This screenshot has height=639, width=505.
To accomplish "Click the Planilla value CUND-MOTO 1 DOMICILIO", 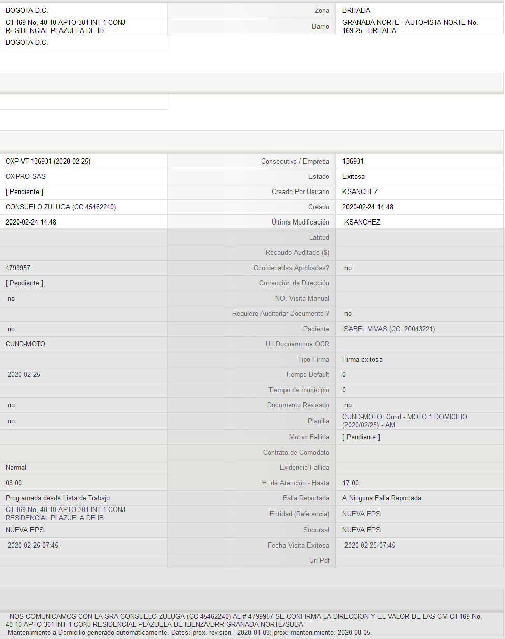I will [405, 421].
